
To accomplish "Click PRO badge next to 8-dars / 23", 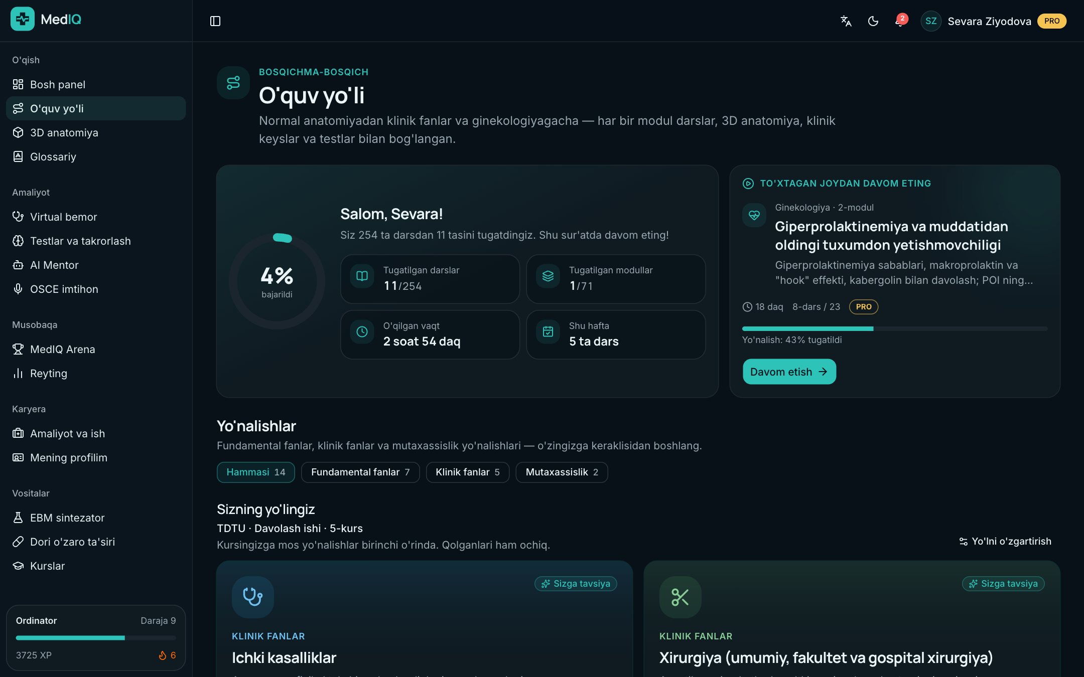I will pos(864,306).
